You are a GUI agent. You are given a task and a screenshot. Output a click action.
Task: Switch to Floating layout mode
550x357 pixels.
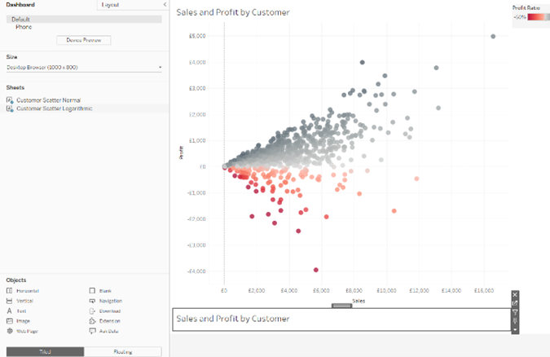click(x=122, y=351)
